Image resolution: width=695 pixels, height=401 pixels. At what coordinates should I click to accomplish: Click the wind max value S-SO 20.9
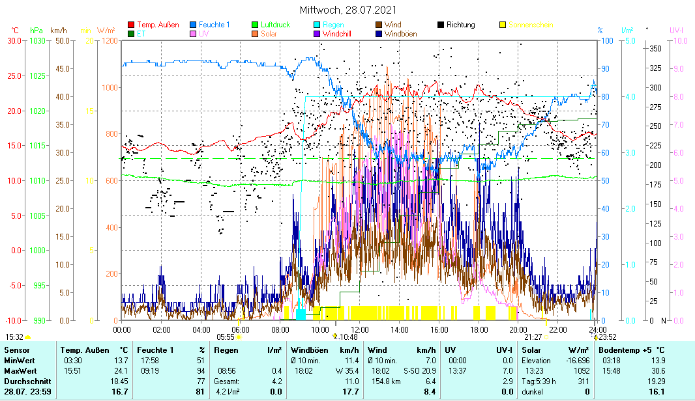coord(420,371)
